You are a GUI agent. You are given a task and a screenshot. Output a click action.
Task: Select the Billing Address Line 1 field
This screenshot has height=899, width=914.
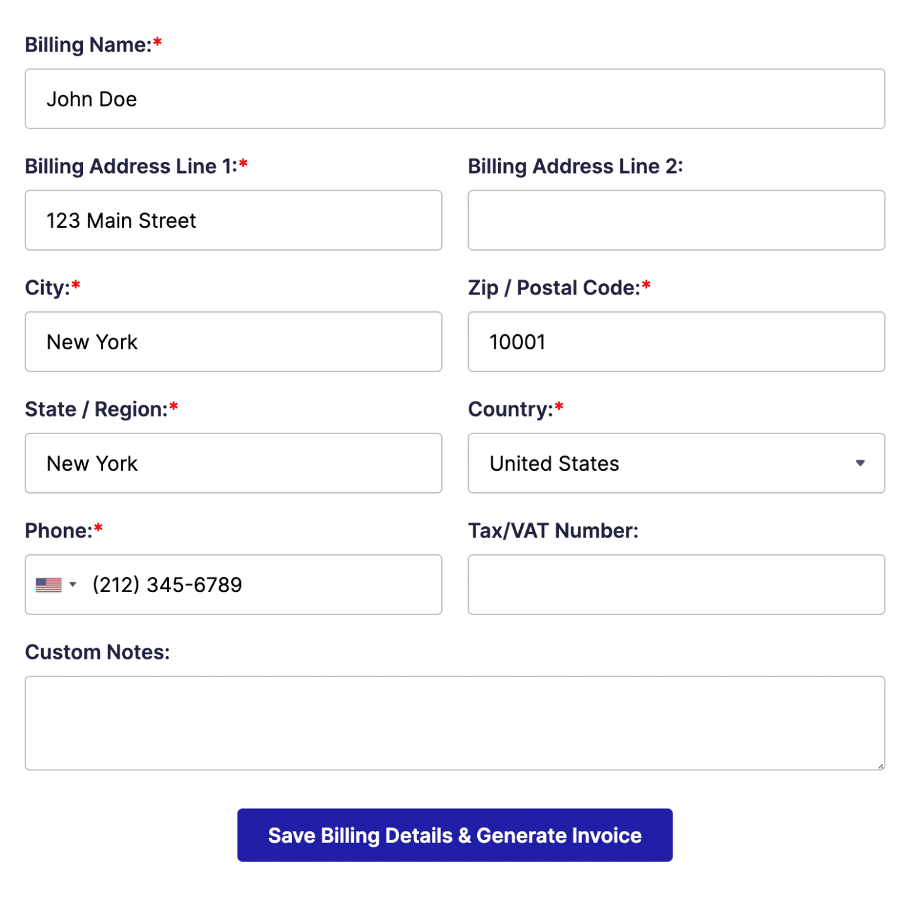click(x=233, y=220)
